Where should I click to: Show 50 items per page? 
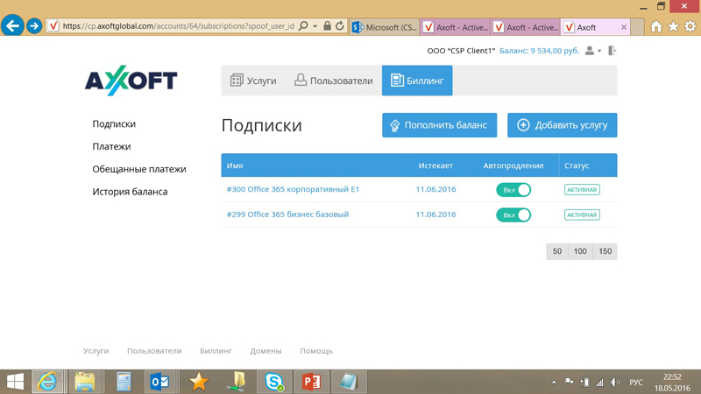557,251
